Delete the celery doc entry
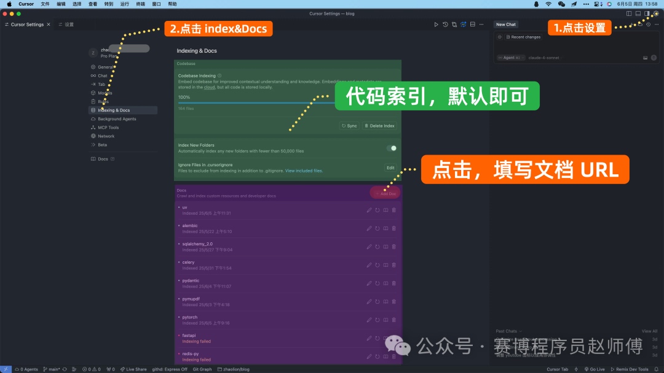Screen dimensions: 664x373 pyautogui.click(x=394, y=265)
